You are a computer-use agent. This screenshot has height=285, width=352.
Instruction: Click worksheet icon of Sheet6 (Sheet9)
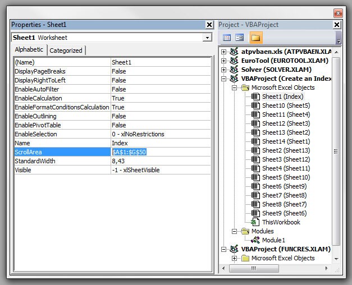tap(255, 186)
